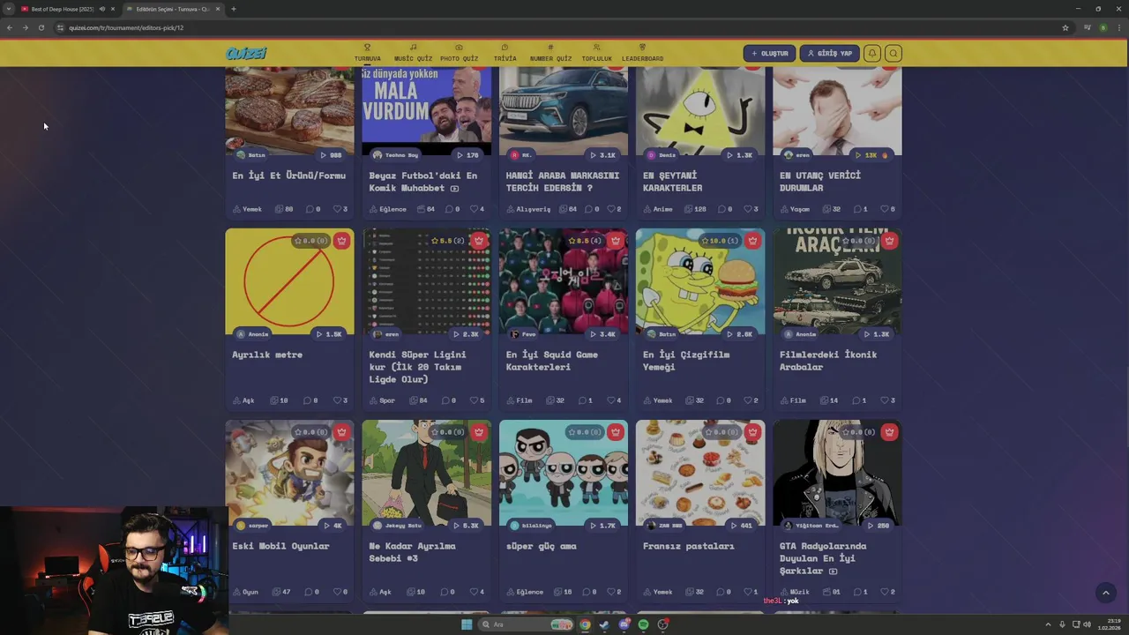Expand the browser tab search dropdown

tap(9, 9)
